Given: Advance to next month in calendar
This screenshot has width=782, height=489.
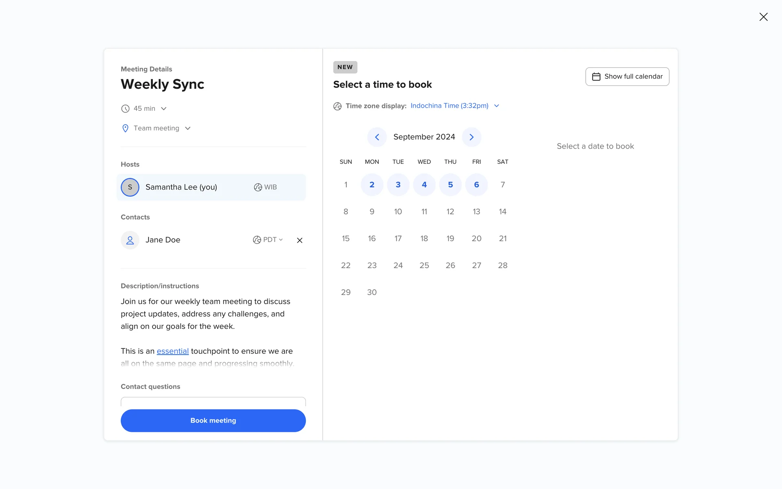Looking at the screenshot, I should [x=471, y=137].
